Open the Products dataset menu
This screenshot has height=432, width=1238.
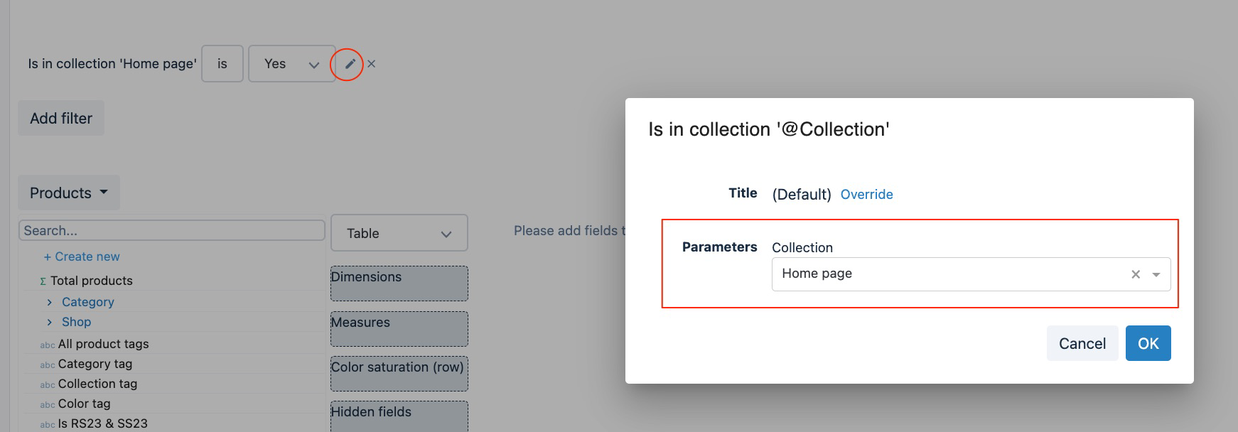pyautogui.click(x=69, y=193)
